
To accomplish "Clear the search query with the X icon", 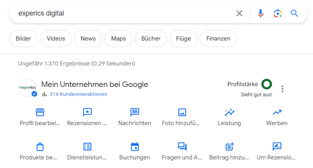I will [x=239, y=13].
